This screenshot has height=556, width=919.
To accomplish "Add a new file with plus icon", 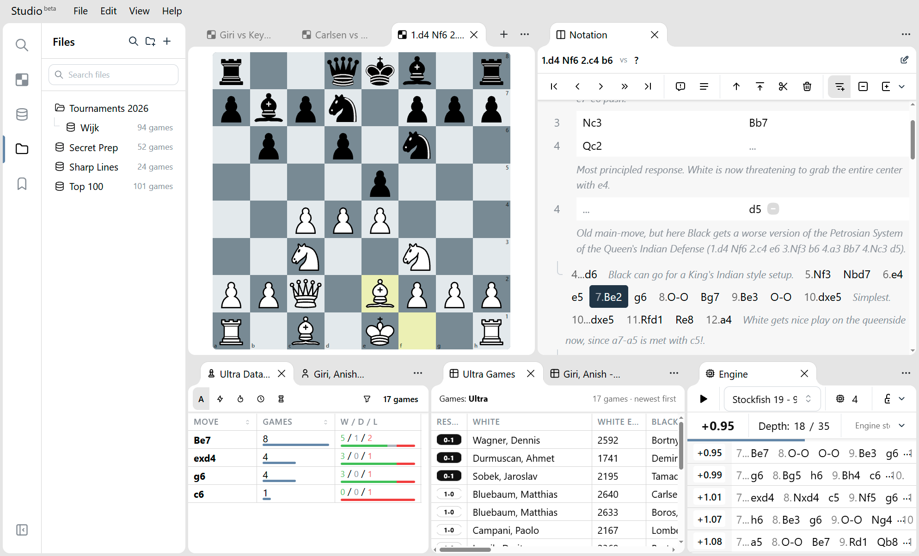I will (x=167, y=42).
